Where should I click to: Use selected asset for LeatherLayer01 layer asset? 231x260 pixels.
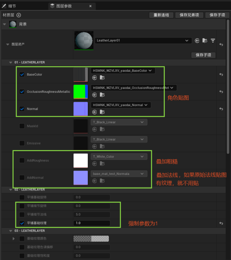(x=197, y=40)
